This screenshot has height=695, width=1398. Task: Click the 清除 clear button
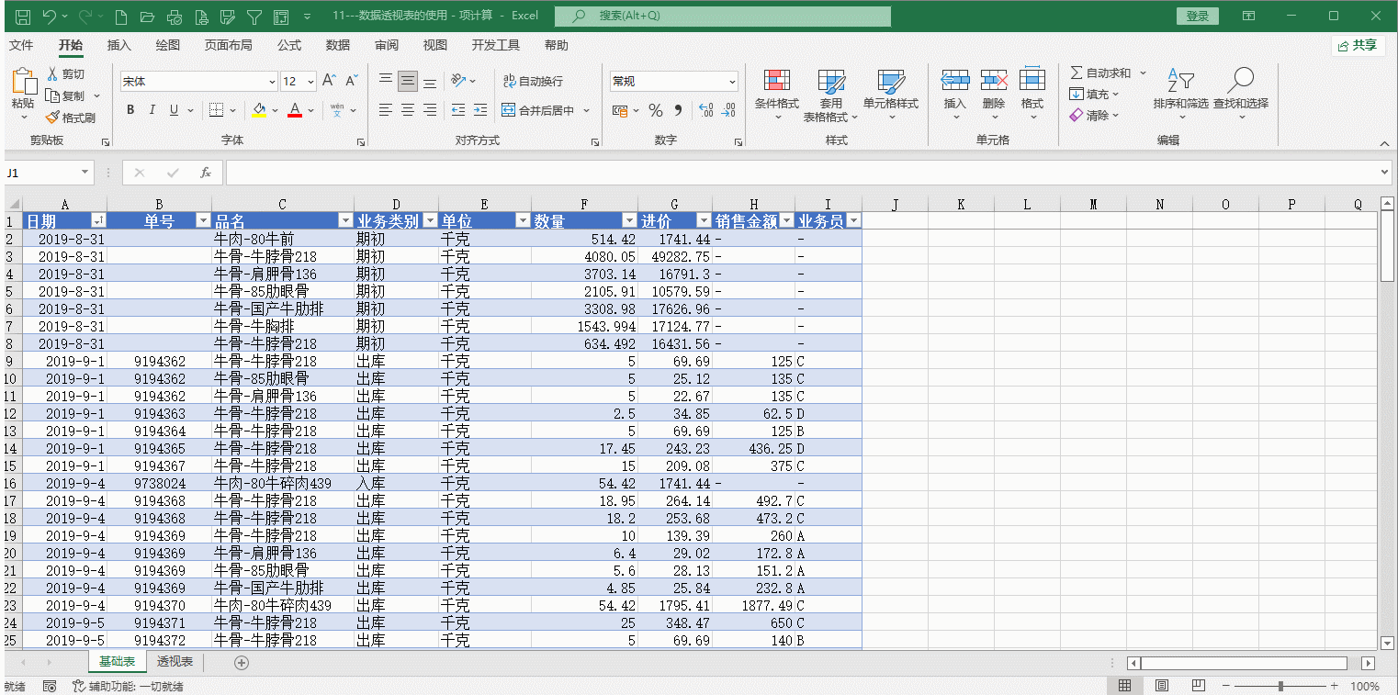(x=1089, y=116)
